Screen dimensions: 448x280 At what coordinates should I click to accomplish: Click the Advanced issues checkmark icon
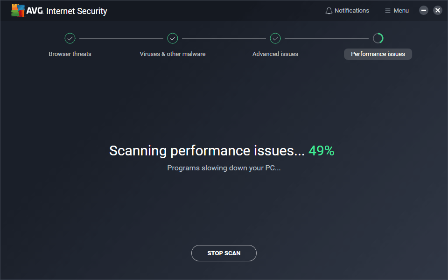click(275, 38)
